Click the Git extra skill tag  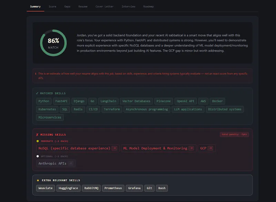(x=149, y=188)
